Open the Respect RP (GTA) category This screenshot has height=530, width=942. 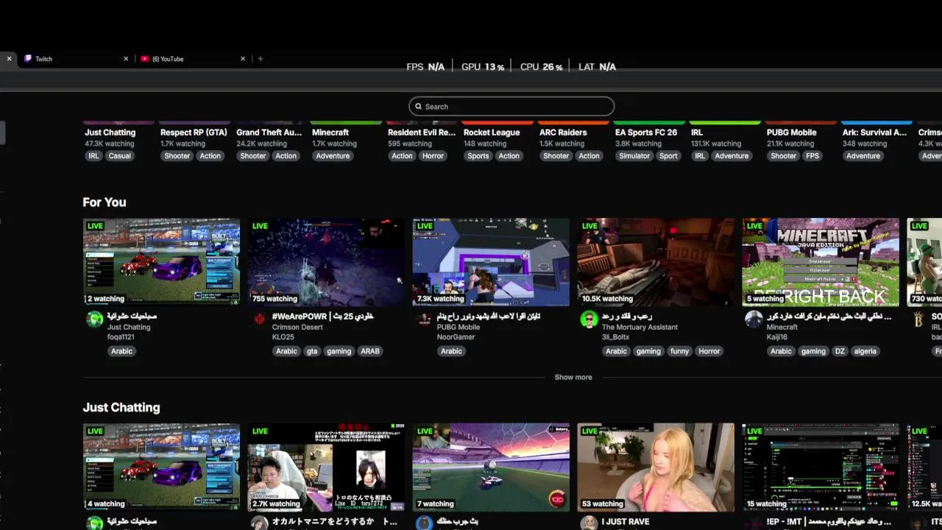pyautogui.click(x=194, y=132)
